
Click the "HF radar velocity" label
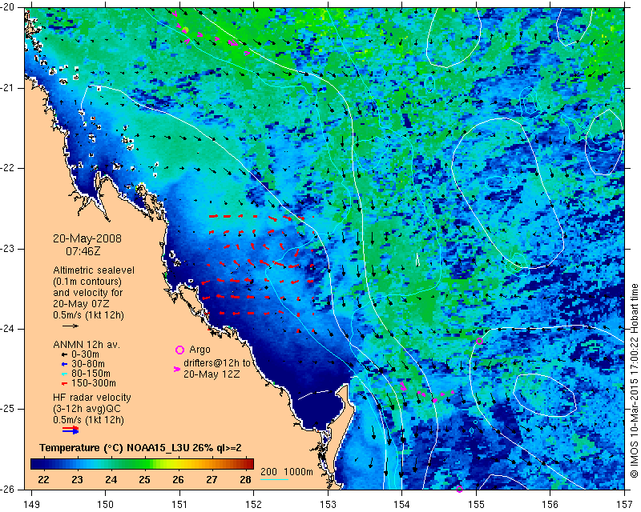(x=92, y=398)
